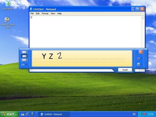Minimize the Notepad window
Image resolution: width=156 pixels, height=117 pixels.
133,9
